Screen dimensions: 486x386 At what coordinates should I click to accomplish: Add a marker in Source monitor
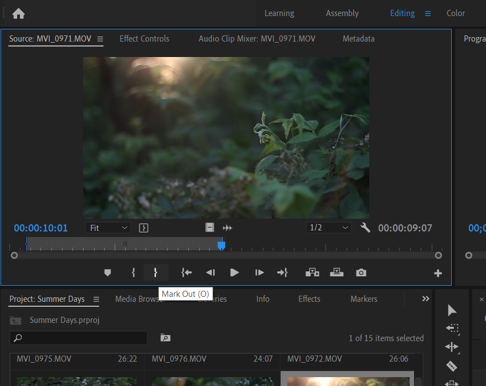107,272
